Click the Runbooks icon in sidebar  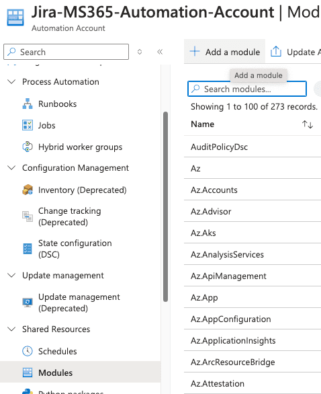point(28,104)
